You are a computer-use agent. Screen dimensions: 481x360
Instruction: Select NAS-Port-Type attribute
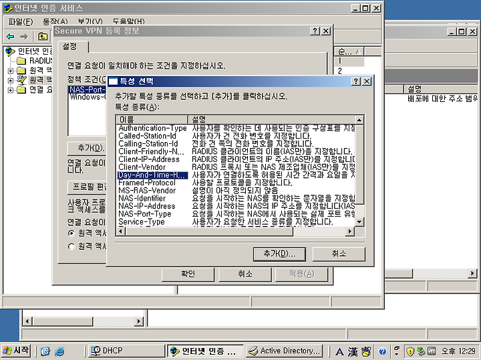(x=145, y=214)
